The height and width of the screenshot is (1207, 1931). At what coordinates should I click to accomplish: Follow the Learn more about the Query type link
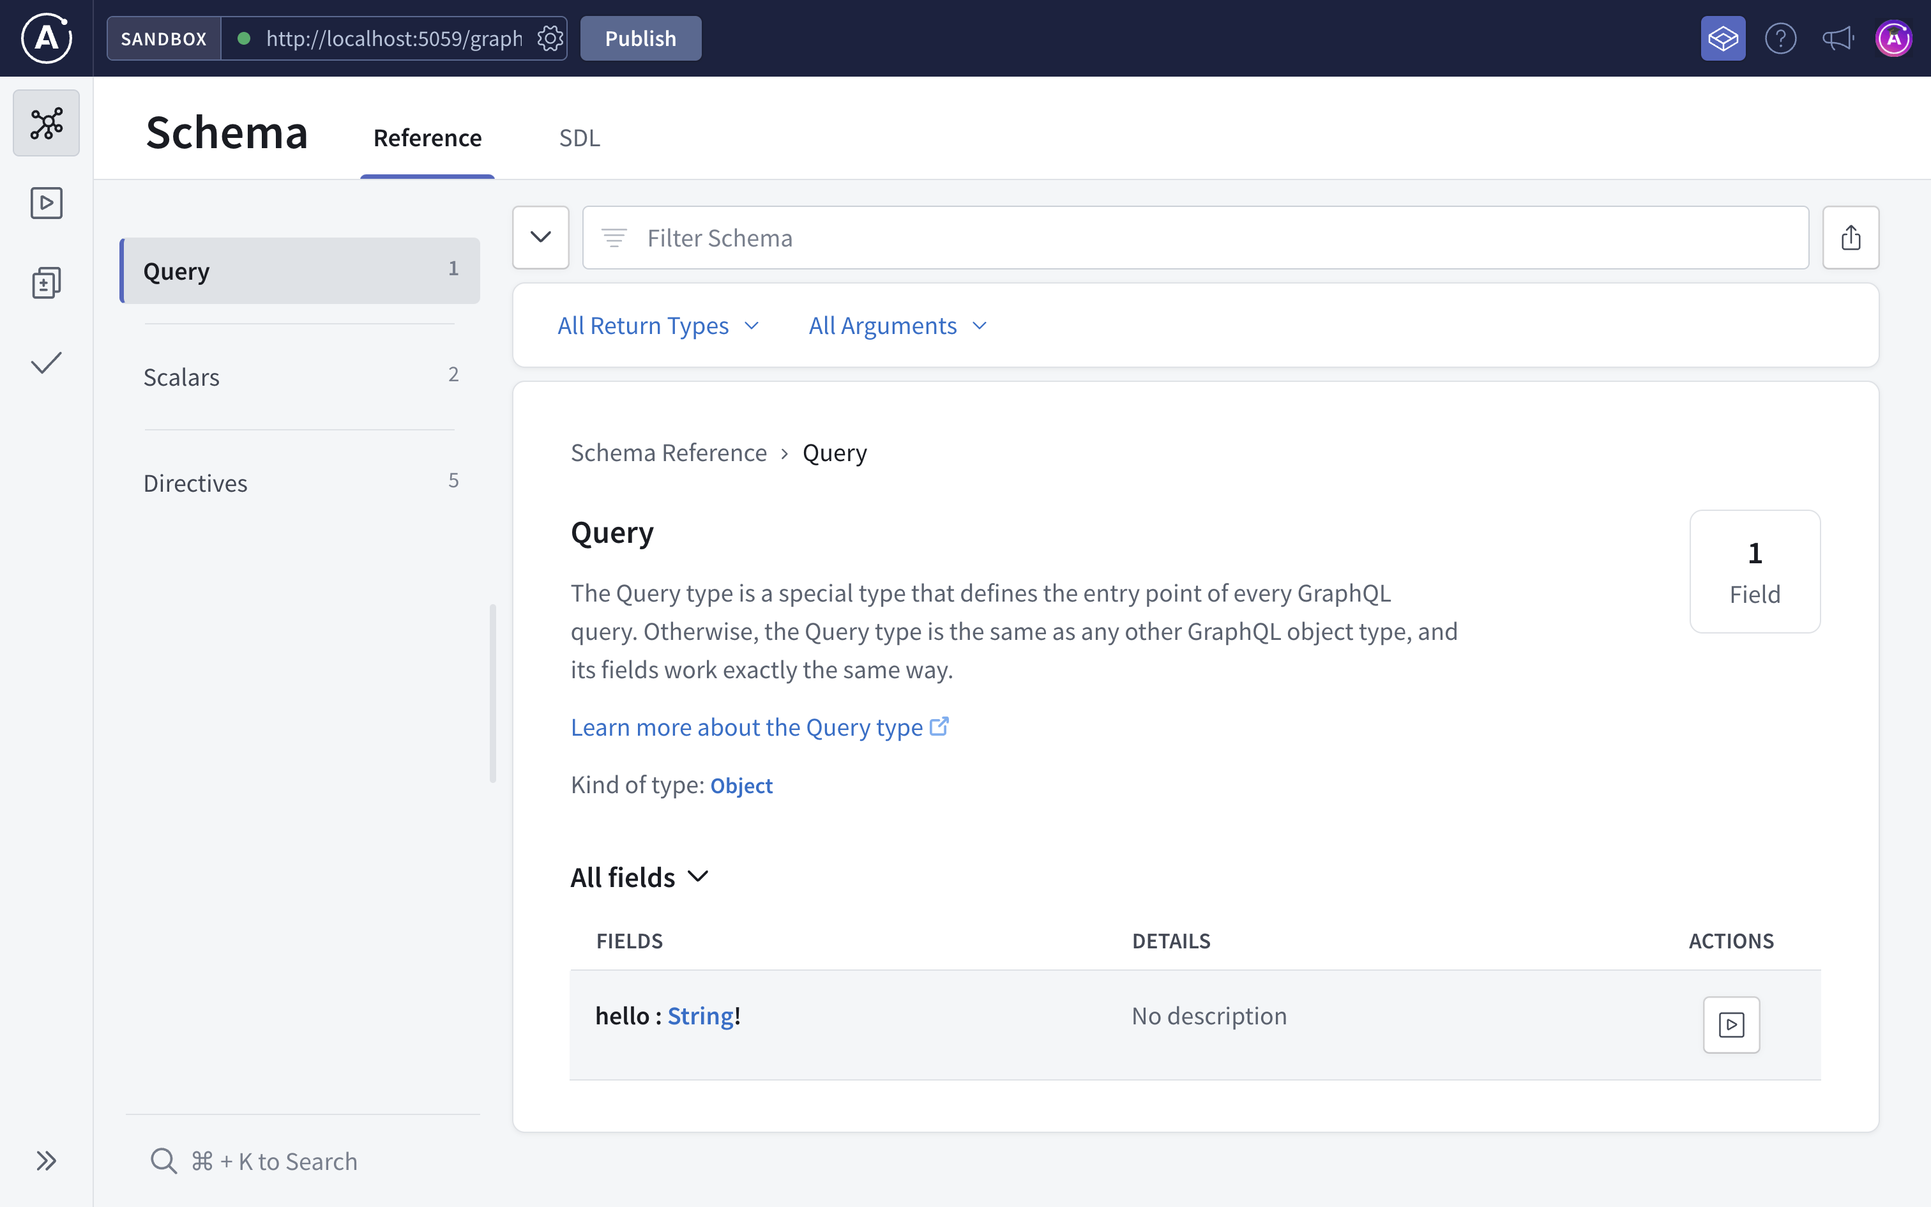tap(745, 727)
